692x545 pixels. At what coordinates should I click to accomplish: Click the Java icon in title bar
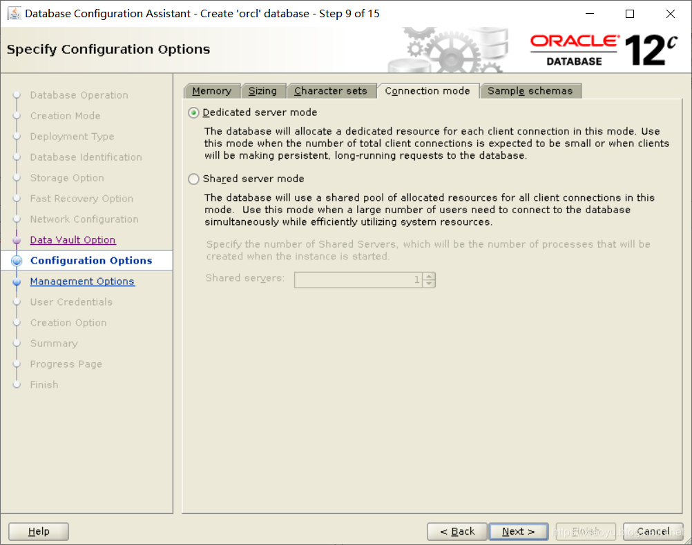point(14,14)
